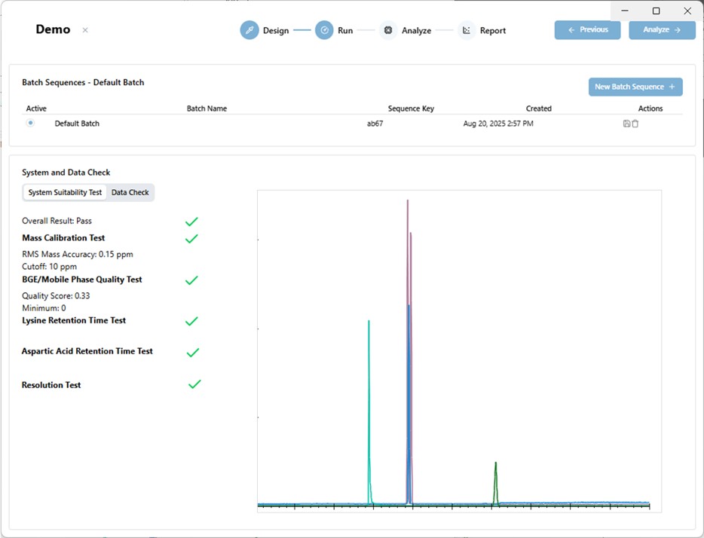The width and height of the screenshot is (704, 538).
Task: Click Overall Result: Pass text
Action: (57, 221)
